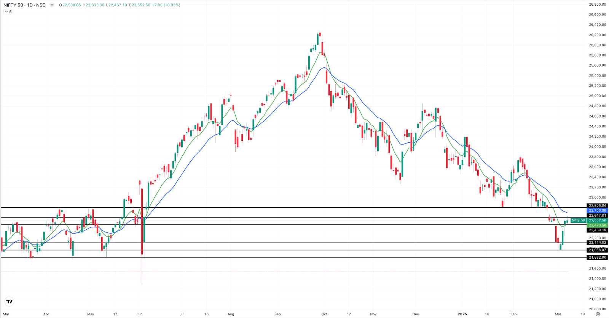Click the grey circle next to NSE
This screenshot has width=609, height=318.
pos(52,5)
